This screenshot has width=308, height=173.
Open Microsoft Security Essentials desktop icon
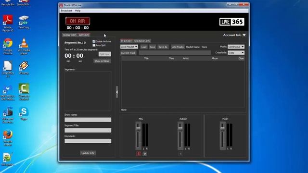(x=8, y=115)
